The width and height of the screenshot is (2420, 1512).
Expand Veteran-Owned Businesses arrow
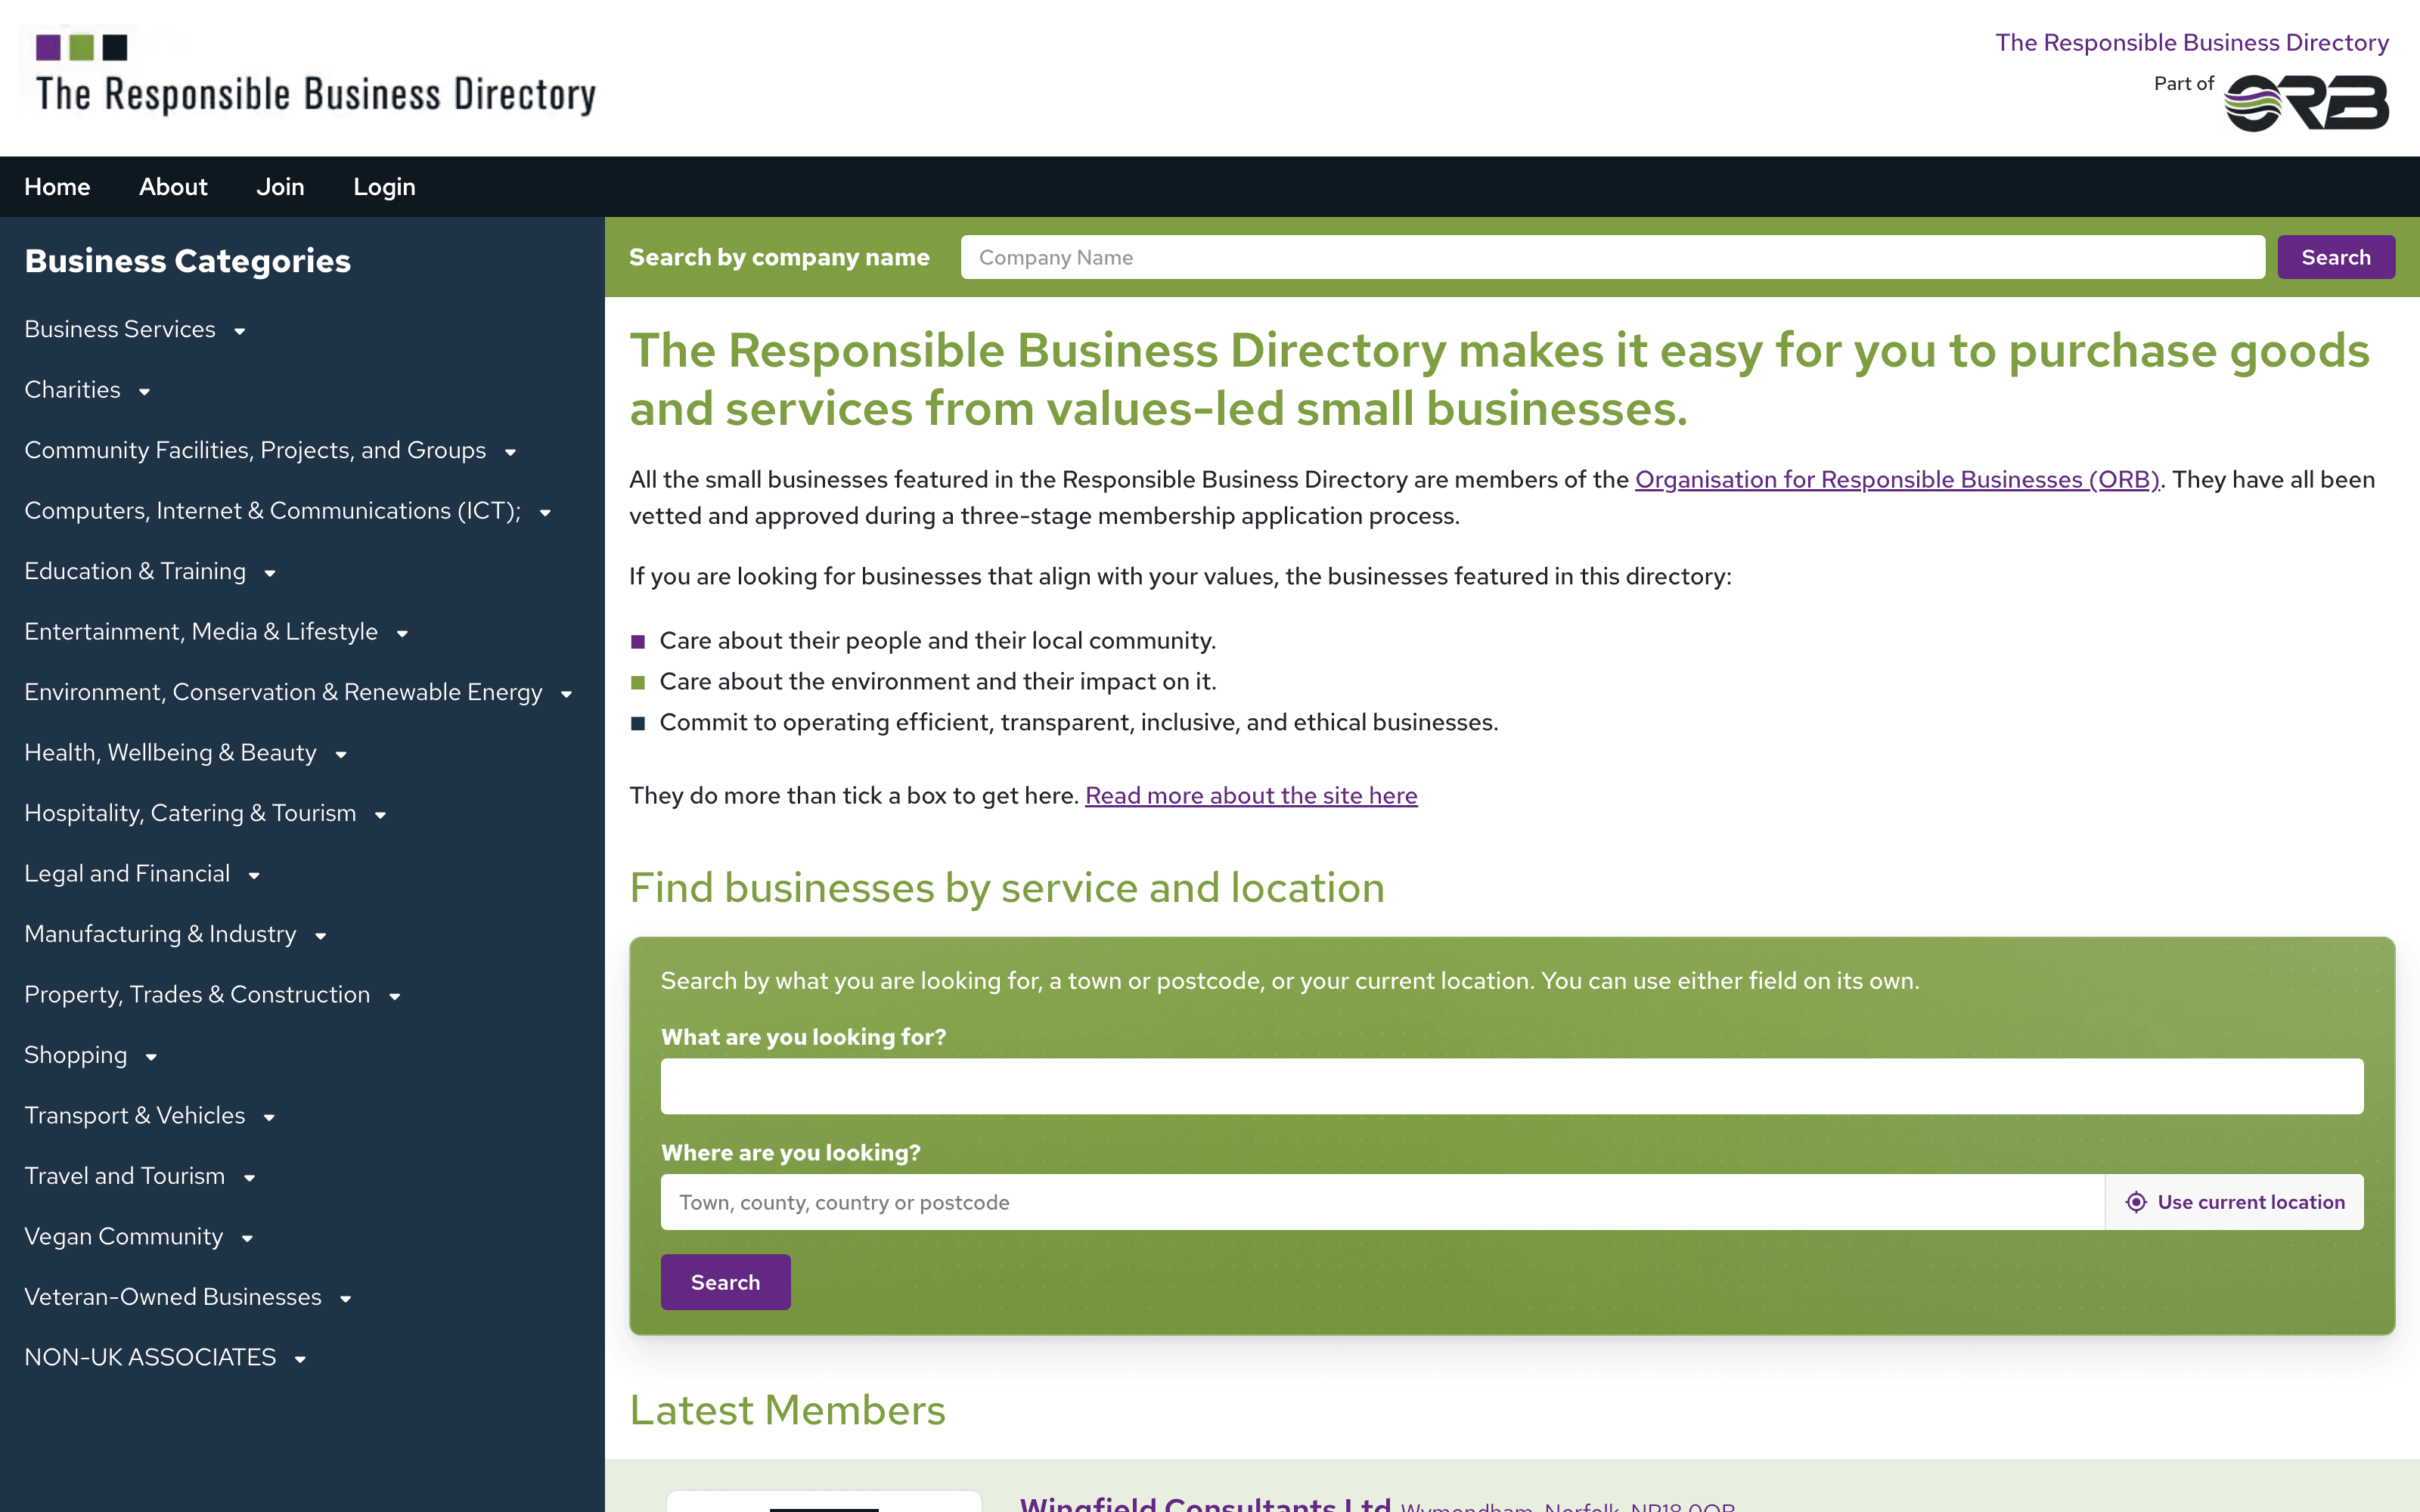coord(346,1299)
